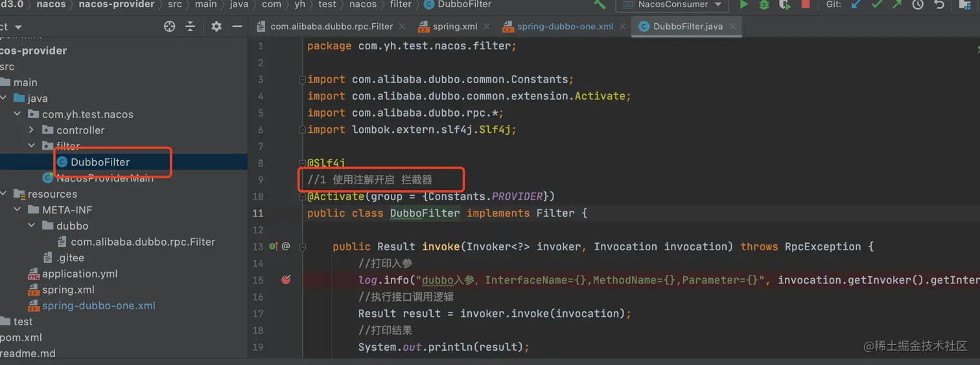This screenshot has width=980, height=365.
Task: Expand the controller package
Action: coord(31,130)
